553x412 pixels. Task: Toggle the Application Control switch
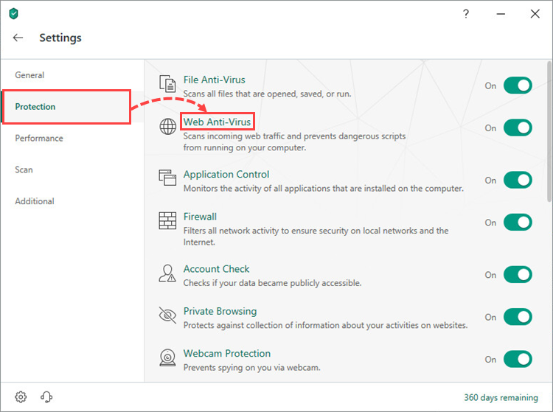click(518, 180)
